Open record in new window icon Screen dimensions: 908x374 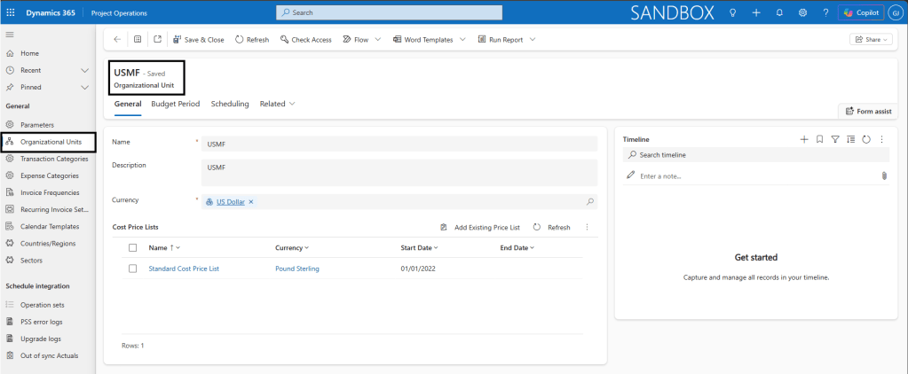pyautogui.click(x=157, y=40)
